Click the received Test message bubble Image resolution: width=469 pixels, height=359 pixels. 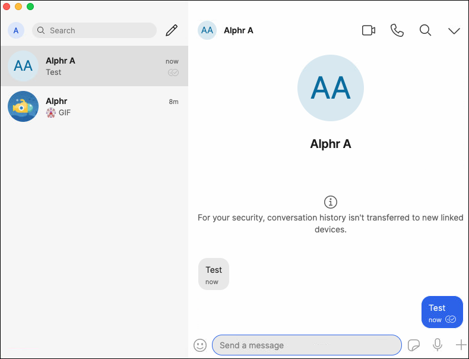tap(214, 274)
